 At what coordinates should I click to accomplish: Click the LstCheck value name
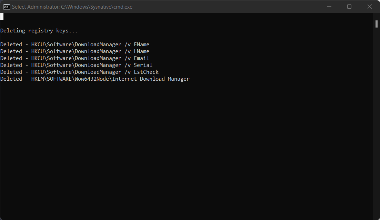pos(146,72)
